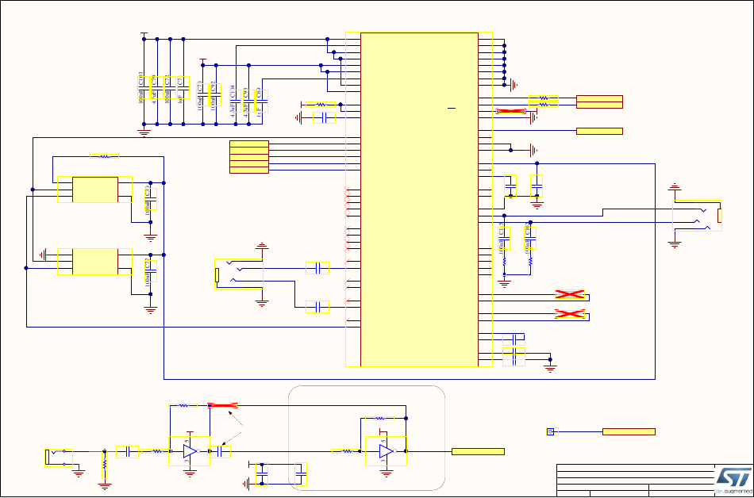Select the lower small IC on the left

[x=94, y=262]
